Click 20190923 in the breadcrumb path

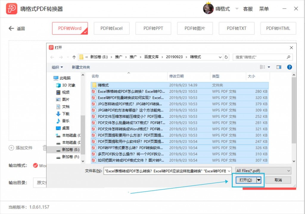(x=174, y=57)
